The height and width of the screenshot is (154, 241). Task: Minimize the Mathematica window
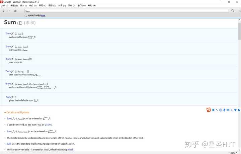click(x=221, y=2)
